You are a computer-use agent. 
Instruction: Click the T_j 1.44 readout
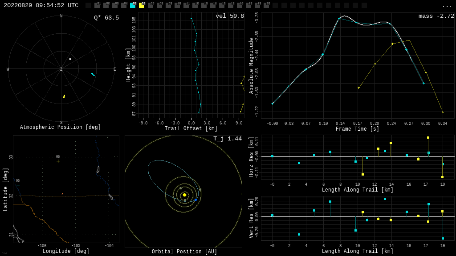click(x=228, y=139)
